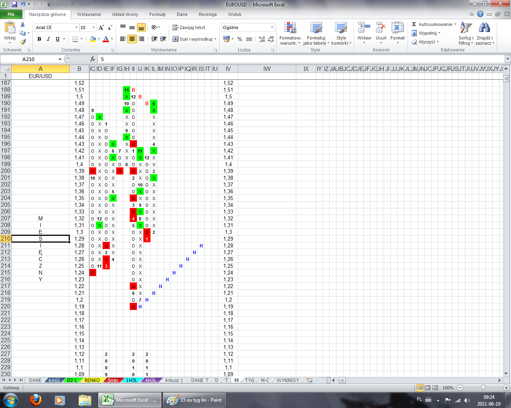511x408 pixels.
Task: Open the RENKO sheet tab
Action: [x=92, y=380]
